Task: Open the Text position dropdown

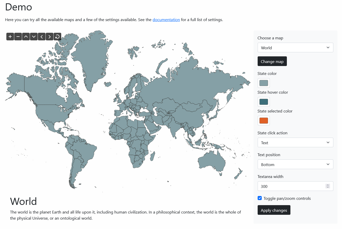Action: (x=295, y=164)
